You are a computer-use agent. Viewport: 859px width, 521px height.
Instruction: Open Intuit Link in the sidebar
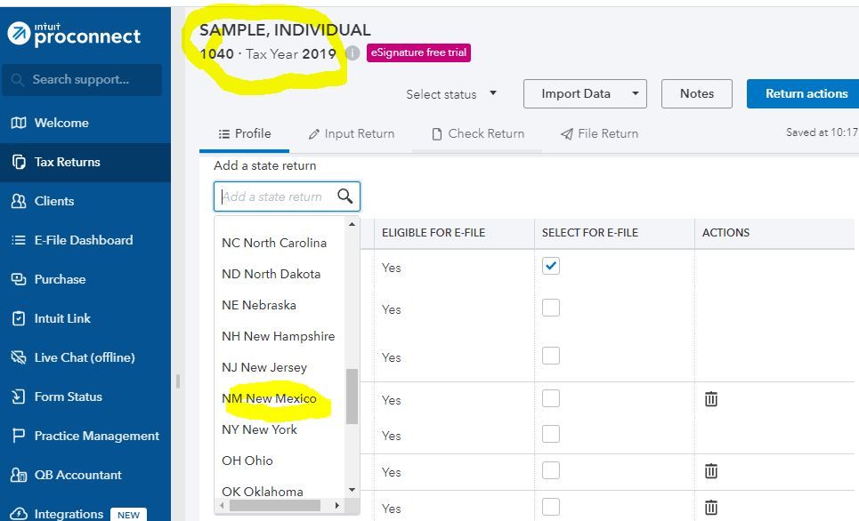(62, 318)
